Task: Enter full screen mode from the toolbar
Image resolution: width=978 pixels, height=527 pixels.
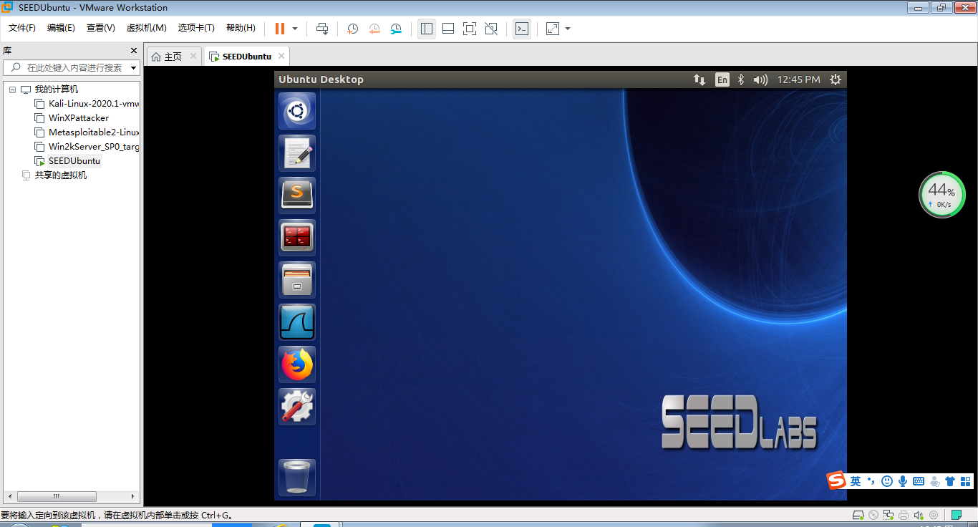Action: pos(470,29)
